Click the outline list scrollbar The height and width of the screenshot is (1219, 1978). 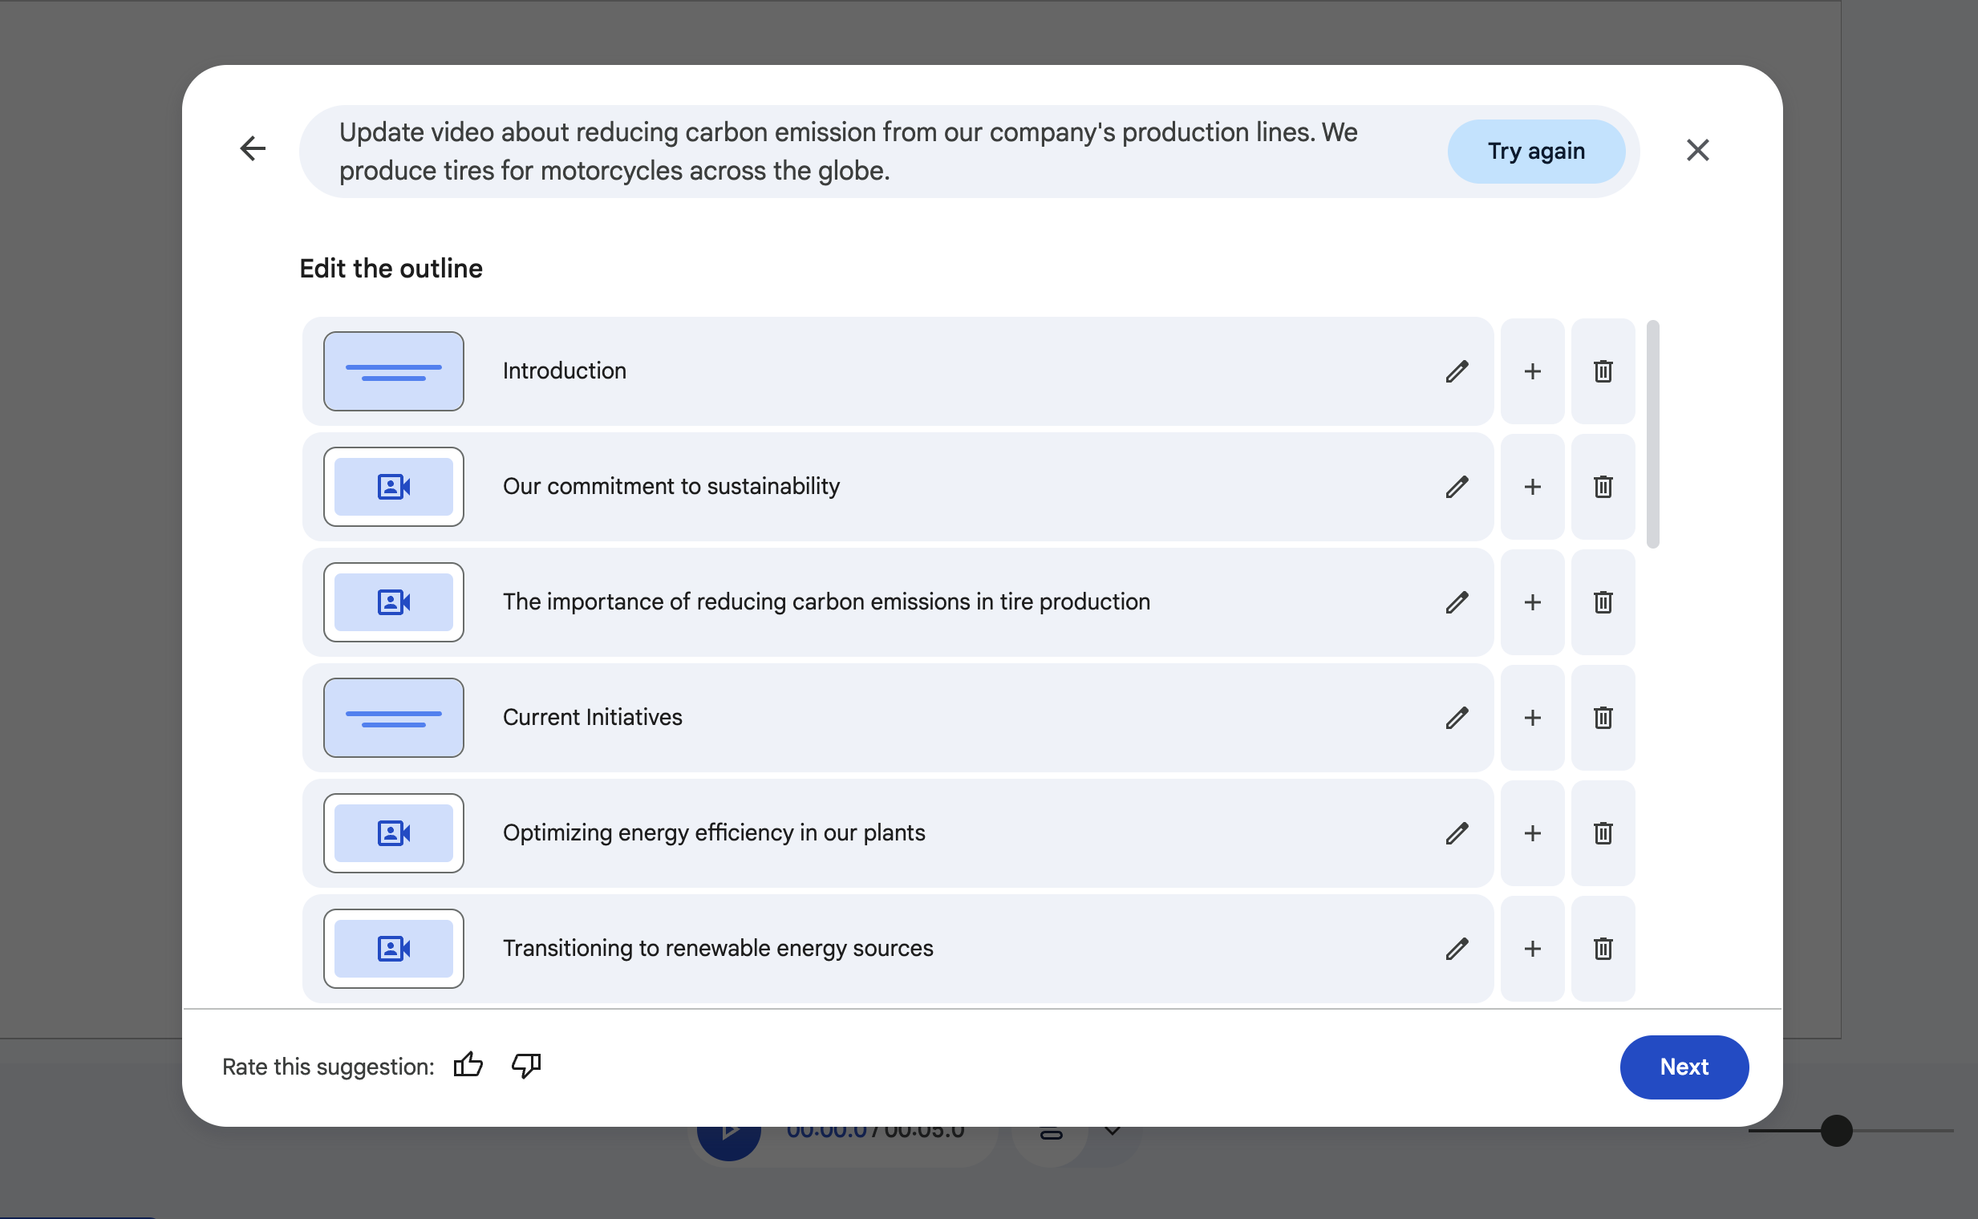tap(1652, 435)
